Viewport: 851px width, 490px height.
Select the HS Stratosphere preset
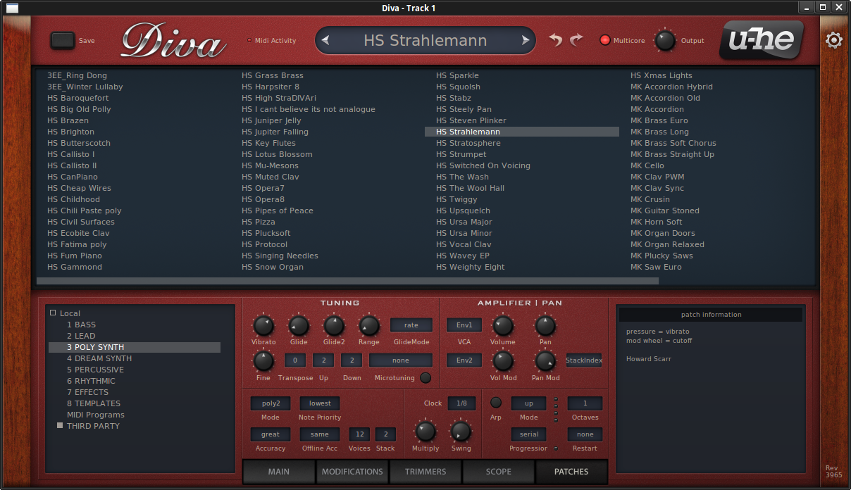[468, 143]
